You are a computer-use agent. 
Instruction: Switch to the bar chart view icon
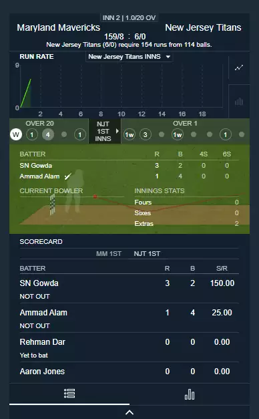239,102
